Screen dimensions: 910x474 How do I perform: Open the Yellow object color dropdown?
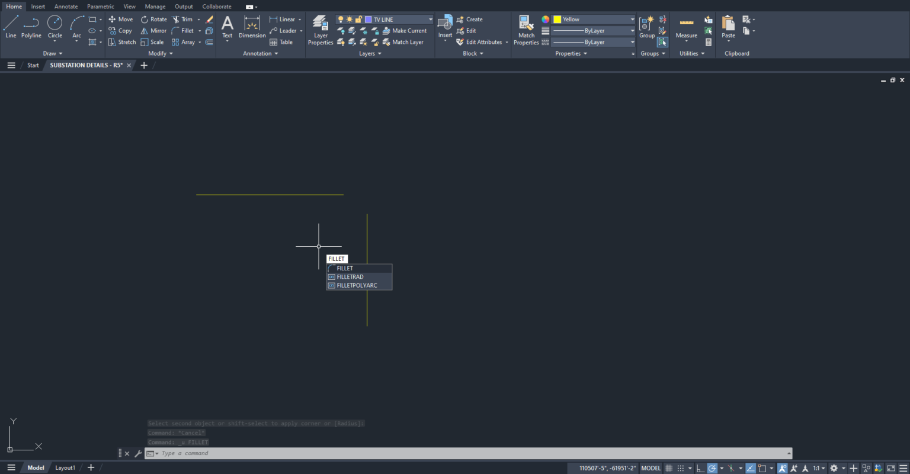click(x=633, y=19)
